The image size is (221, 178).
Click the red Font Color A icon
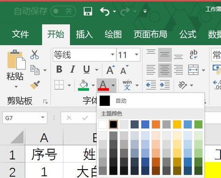[x=103, y=85]
